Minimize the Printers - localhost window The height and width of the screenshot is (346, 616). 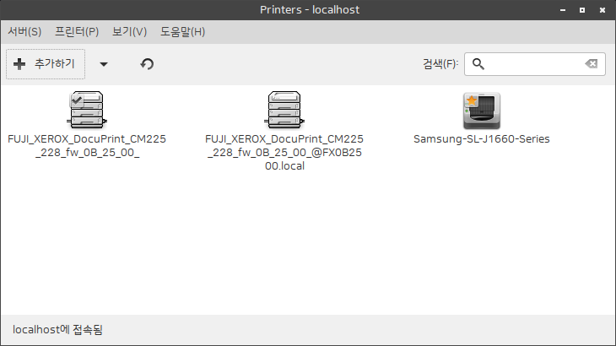pyautogui.click(x=562, y=10)
